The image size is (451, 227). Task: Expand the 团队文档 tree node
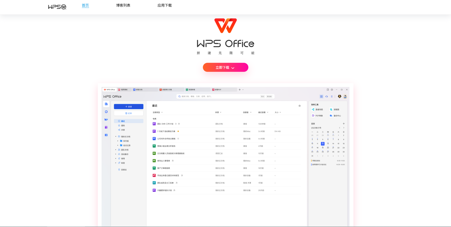click(116, 150)
